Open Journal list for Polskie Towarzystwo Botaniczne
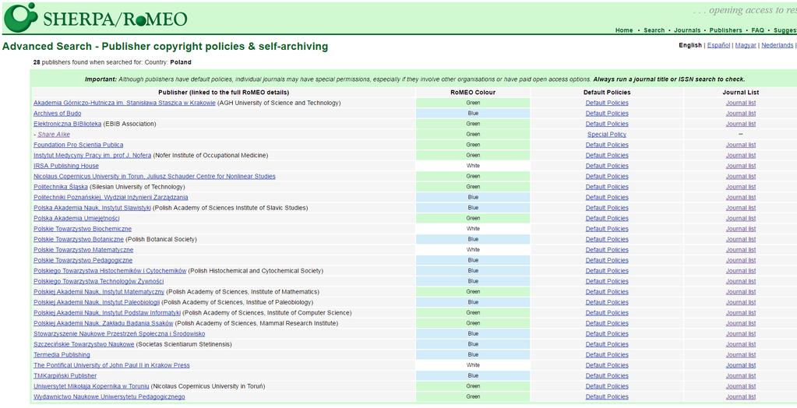Screen dimensions: 797x408 [x=741, y=239]
